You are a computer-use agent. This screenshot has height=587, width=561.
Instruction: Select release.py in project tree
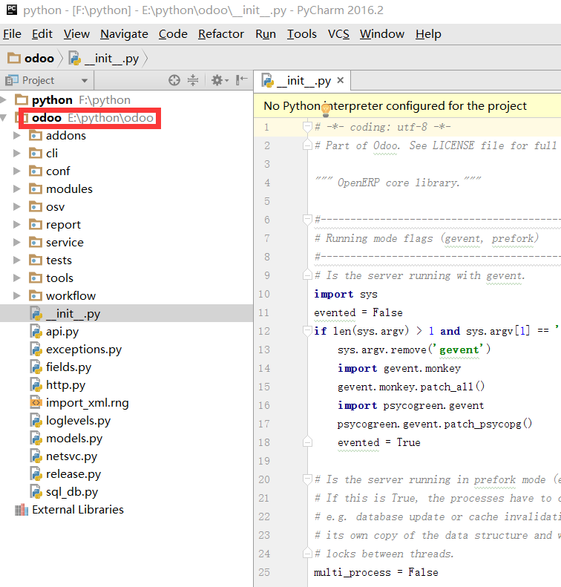pos(73,474)
